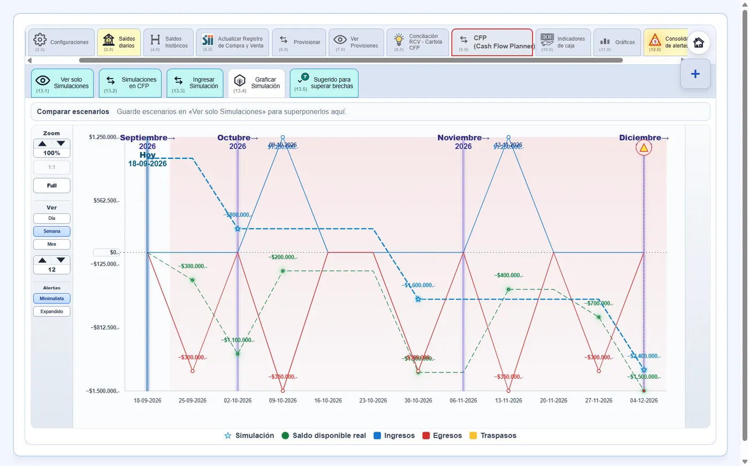Viewport: 749px width, 466px height.
Task: Open Sugerido para superar brechas subtab
Action: click(324, 83)
